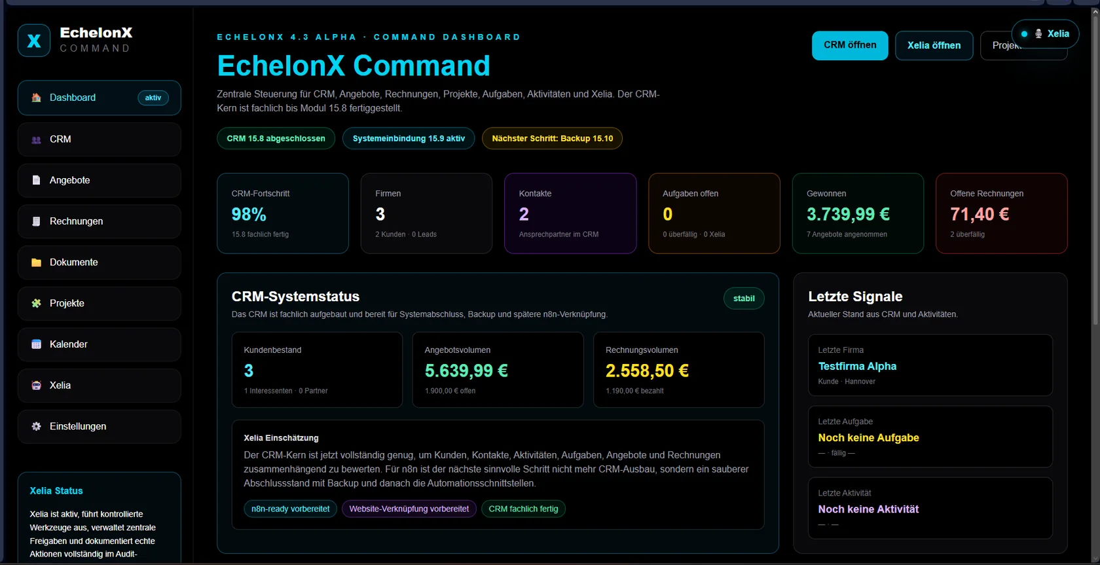Click the Angebote document icon
The width and height of the screenshot is (1100, 565).
[37, 180]
